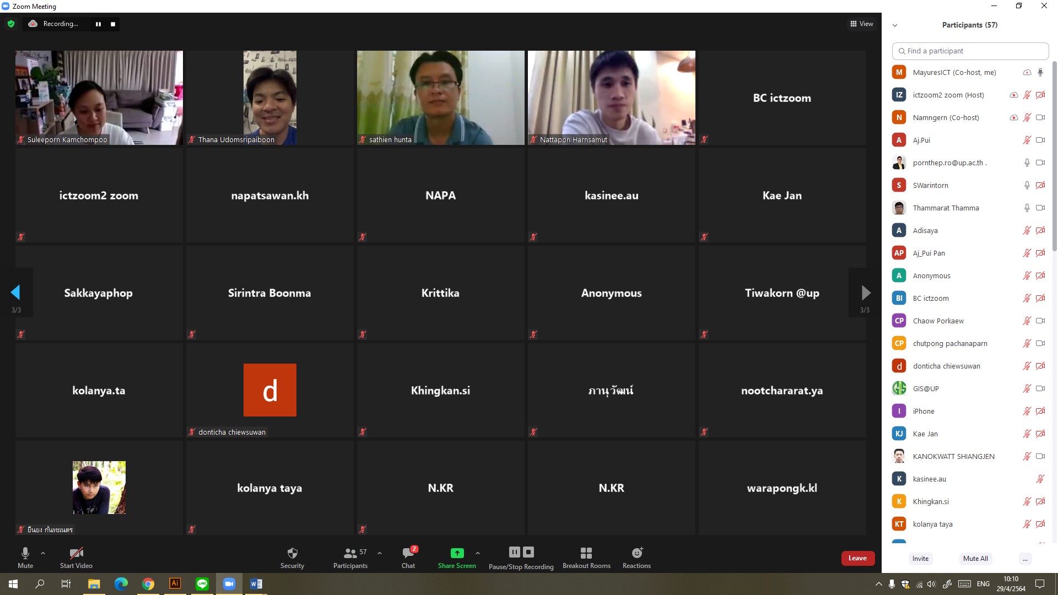Stop recording in top-left indicator
The image size is (1058, 595).
113,24
